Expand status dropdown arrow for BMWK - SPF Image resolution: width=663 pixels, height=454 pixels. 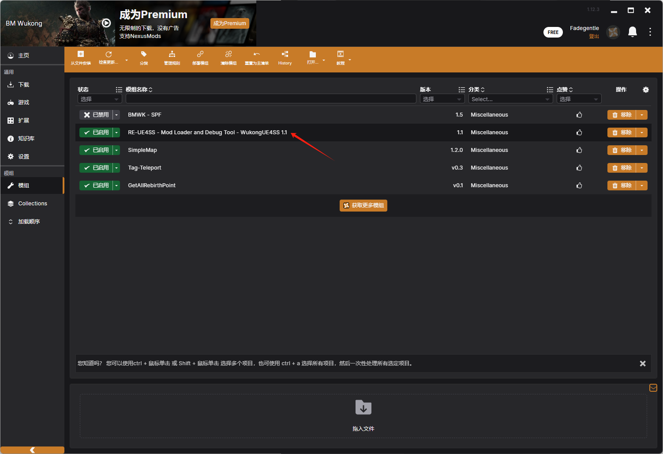pos(116,115)
